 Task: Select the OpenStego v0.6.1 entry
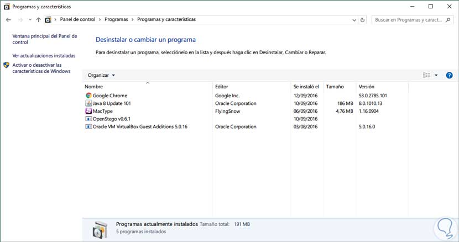[x=112, y=119]
